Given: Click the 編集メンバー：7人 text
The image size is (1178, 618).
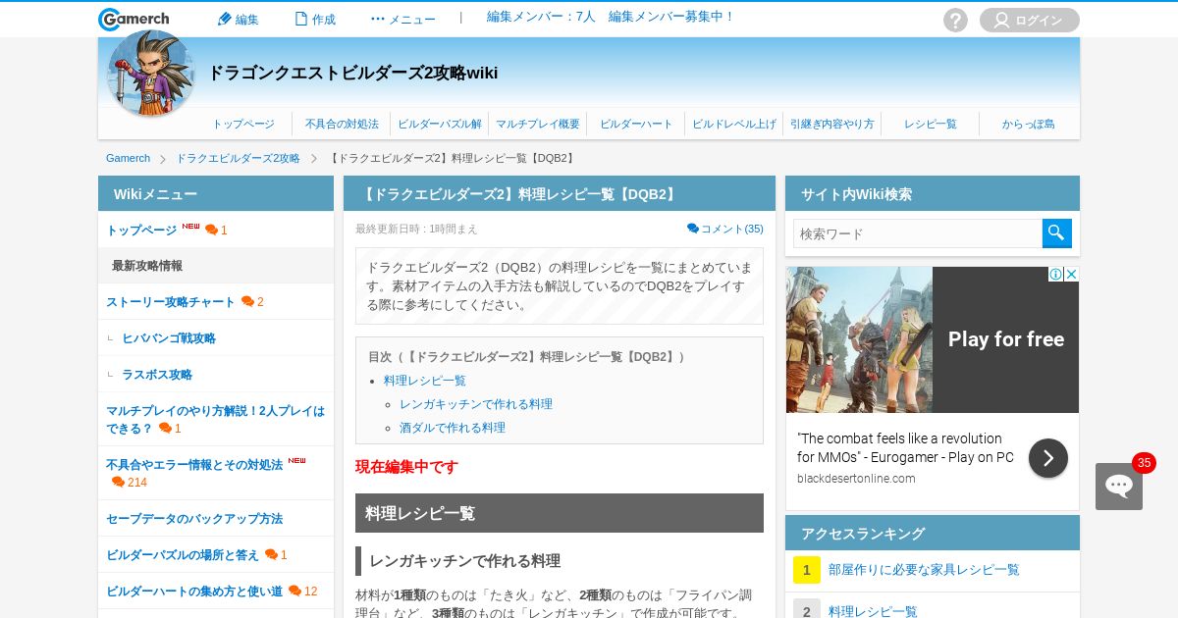Looking at the screenshot, I should (541, 17).
